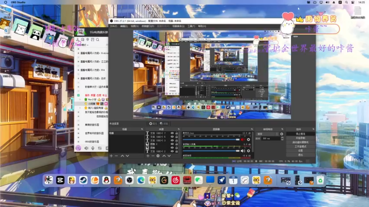Viewport: 369px width, 207px height.
Task: Remove the selected scene with the minus button
Action: (x=116, y=156)
